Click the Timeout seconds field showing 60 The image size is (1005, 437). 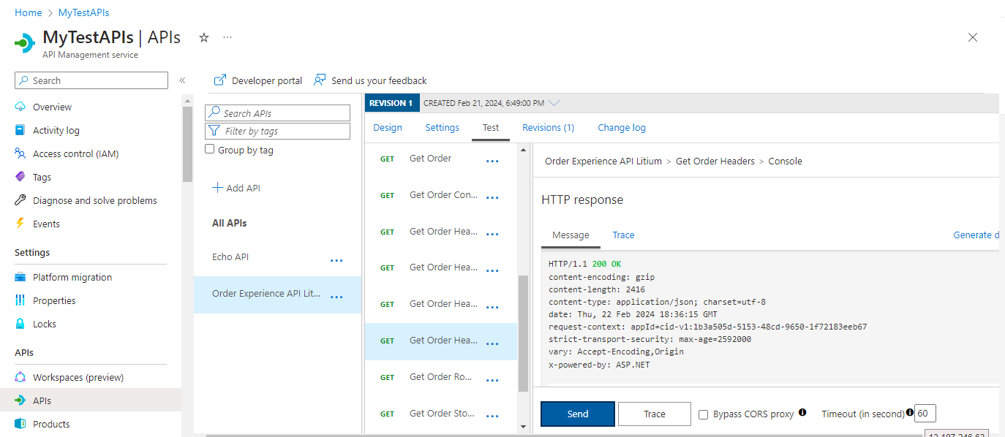click(925, 414)
